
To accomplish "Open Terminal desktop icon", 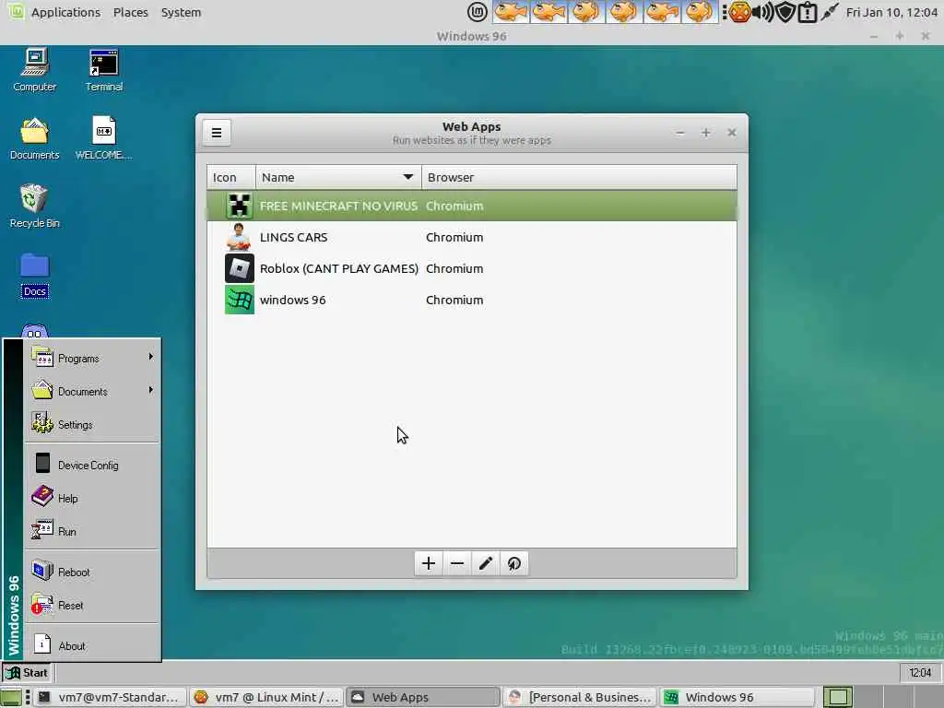I will (x=103, y=70).
